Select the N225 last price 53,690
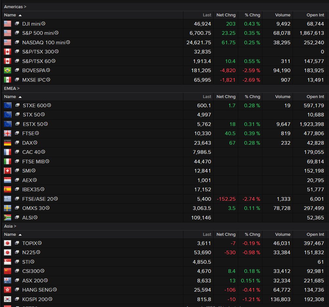Viewport: 329px width, 307px height. (202, 252)
